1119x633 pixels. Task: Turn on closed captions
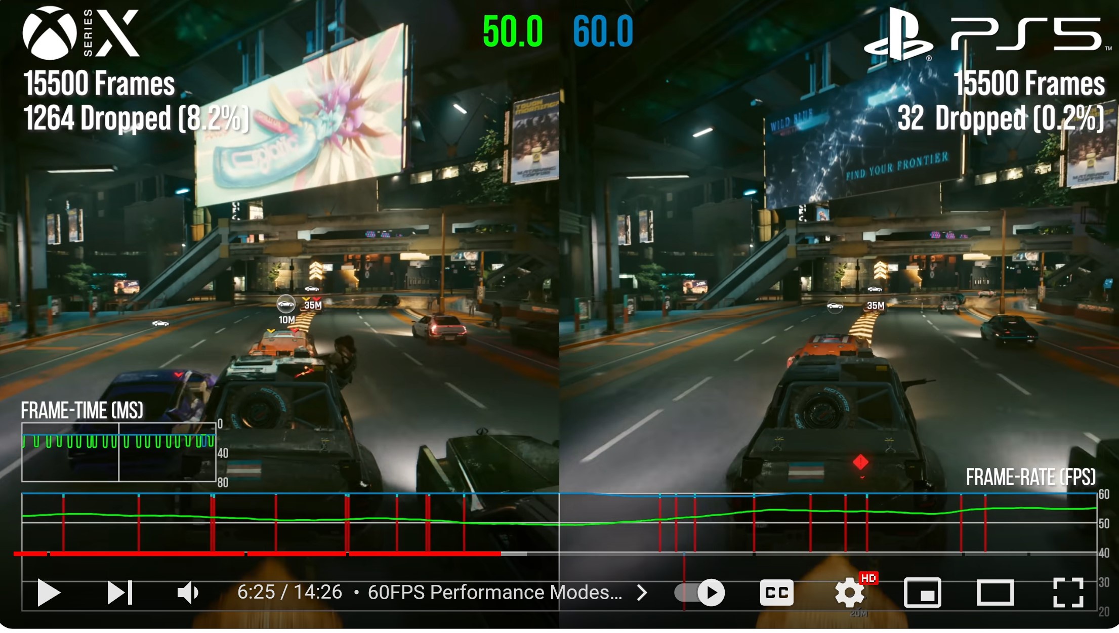[777, 593]
